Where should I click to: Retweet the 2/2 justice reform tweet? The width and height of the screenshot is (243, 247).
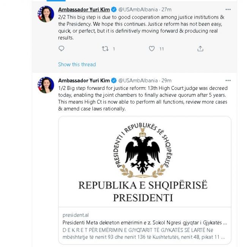105,49
